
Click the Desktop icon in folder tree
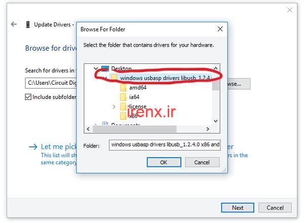click(x=105, y=68)
